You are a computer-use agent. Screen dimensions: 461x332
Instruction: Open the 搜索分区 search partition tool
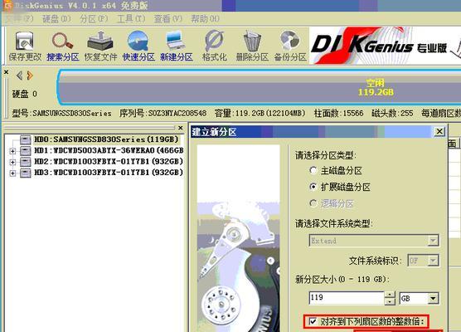point(63,46)
